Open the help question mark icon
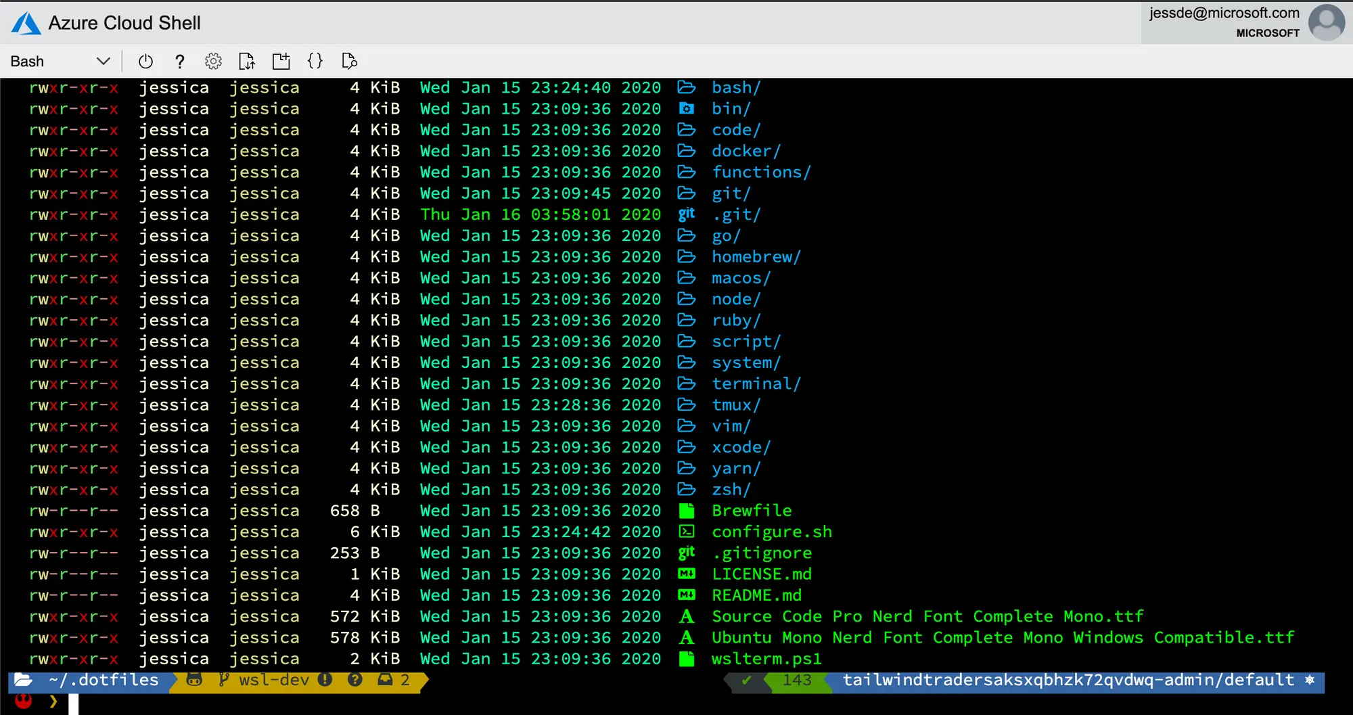Viewport: 1353px width, 715px height. click(179, 62)
